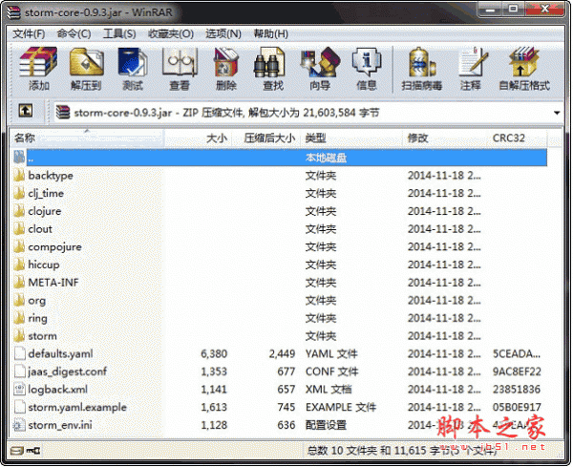Open the View (查看) tool

pyautogui.click(x=180, y=69)
